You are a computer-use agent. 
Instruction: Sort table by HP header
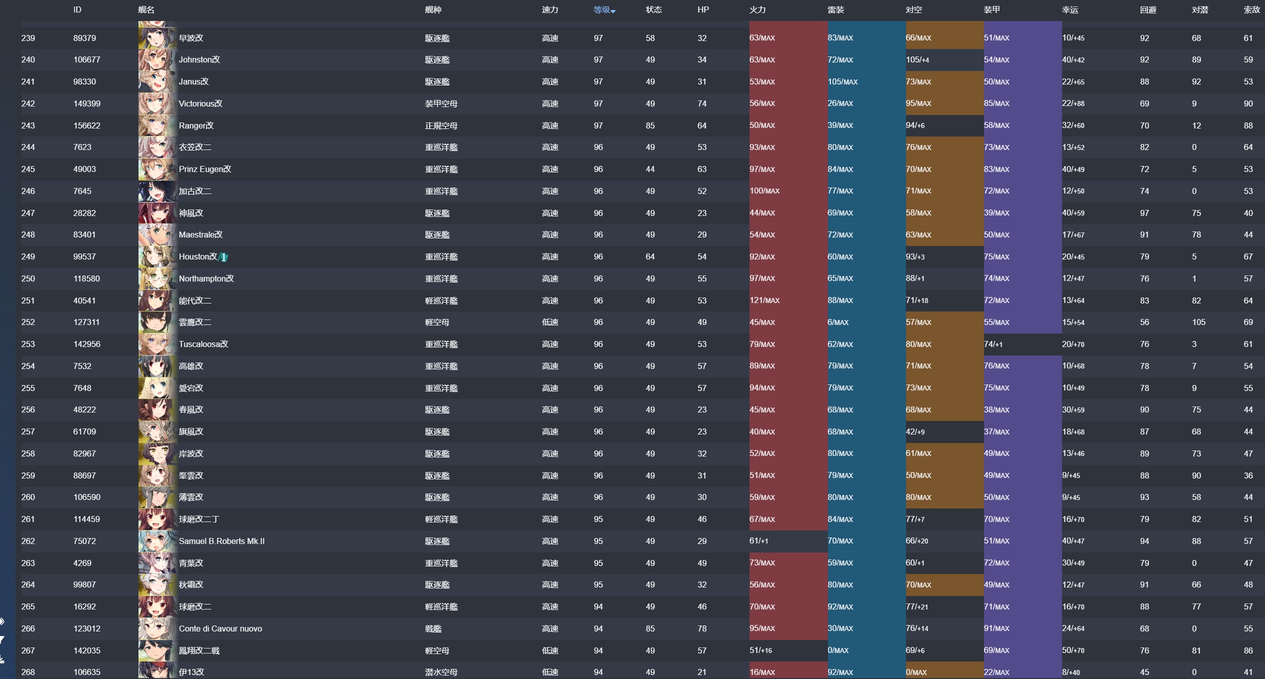(x=702, y=10)
